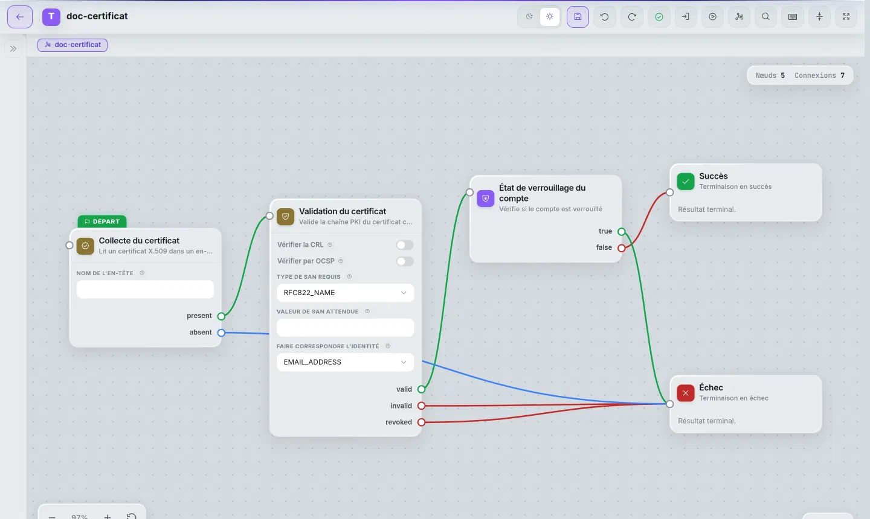Open the doc-certificat breadcrumb tab

[x=72, y=45]
